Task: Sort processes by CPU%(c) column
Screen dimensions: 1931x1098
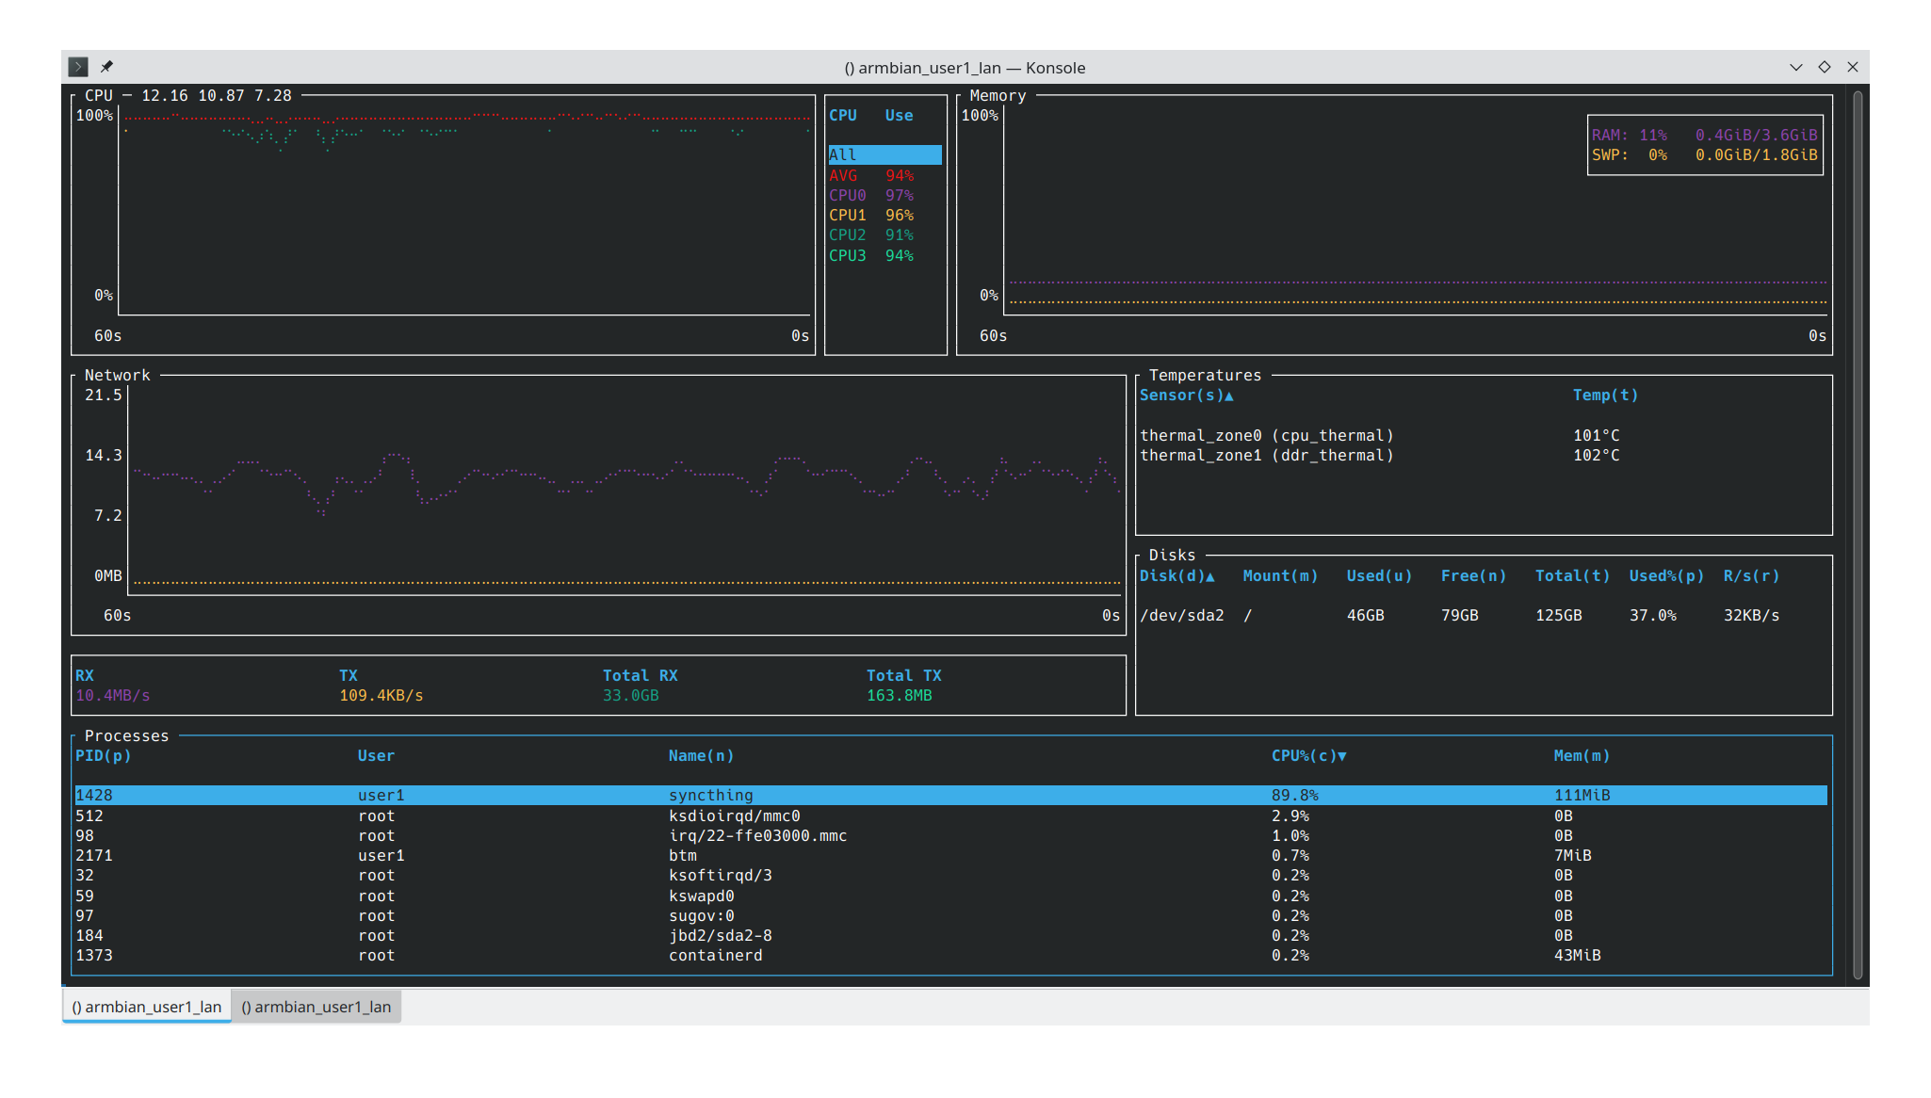Action: (x=1308, y=756)
